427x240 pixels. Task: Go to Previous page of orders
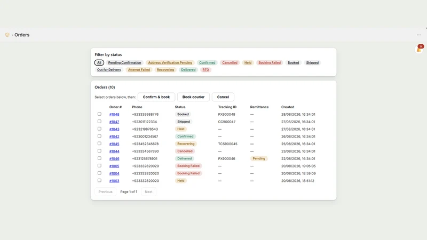pos(105,191)
